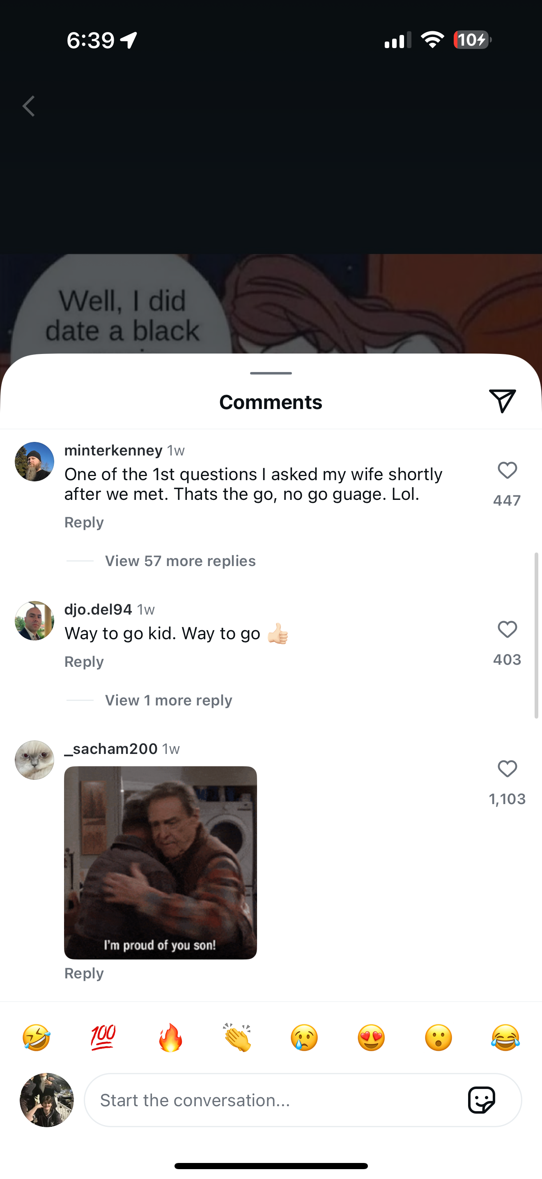The image size is (542, 1179).
Task: Focus the Start the conversation field
Action: (x=274, y=1100)
